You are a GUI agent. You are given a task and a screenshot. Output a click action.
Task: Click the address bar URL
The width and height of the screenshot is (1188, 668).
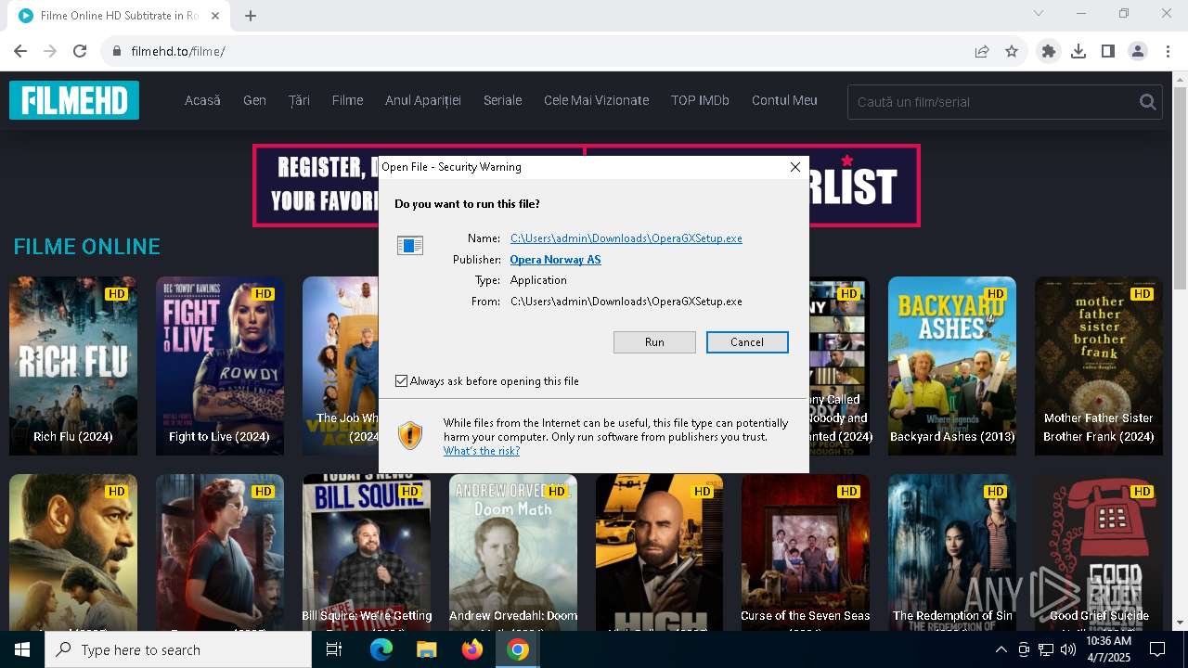coord(178,51)
